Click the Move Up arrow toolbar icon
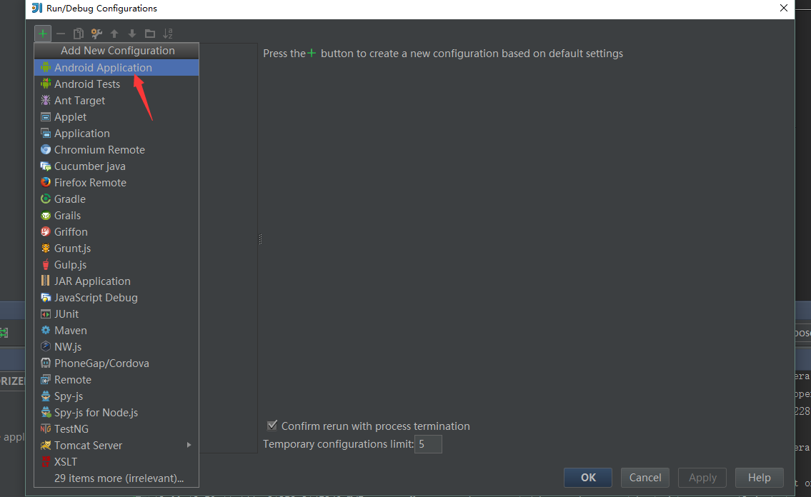The height and width of the screenshot is (497, 811). (114, 34)
